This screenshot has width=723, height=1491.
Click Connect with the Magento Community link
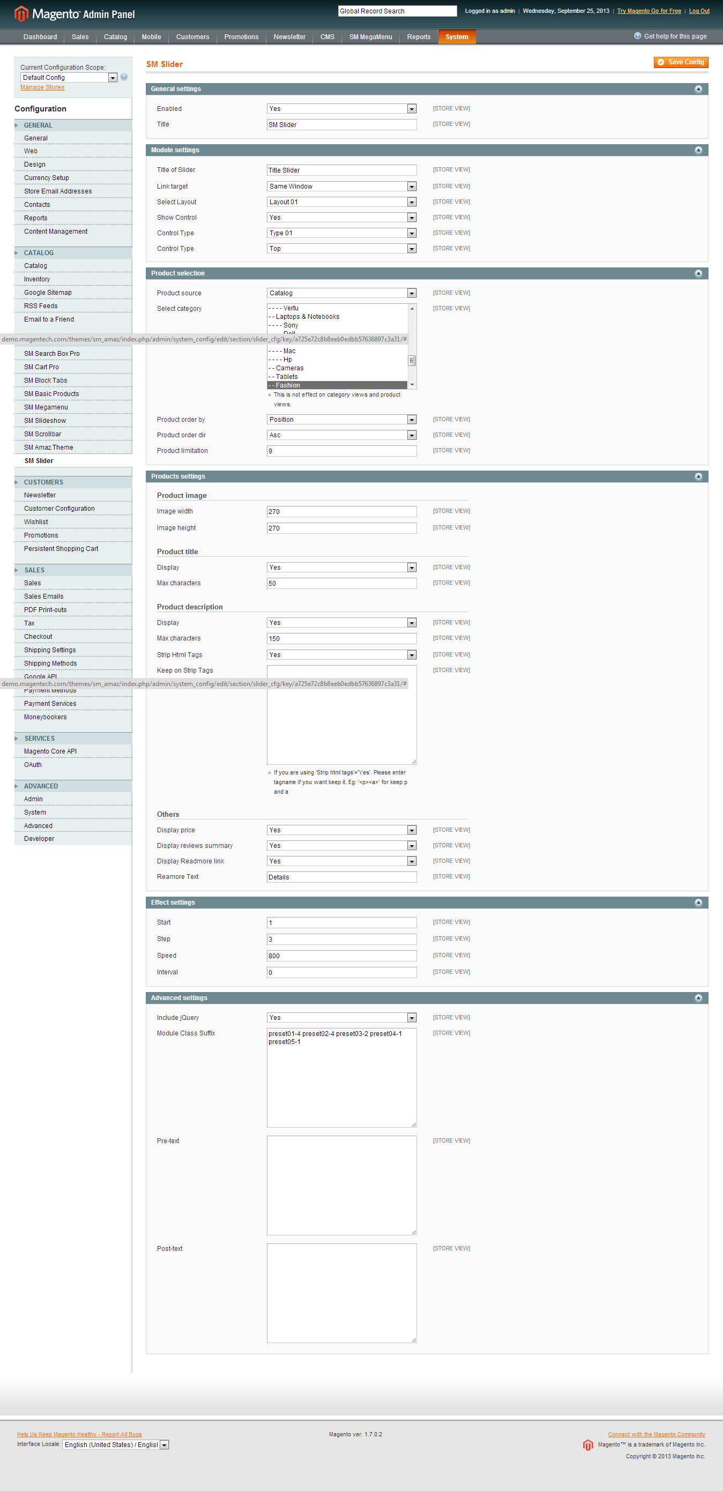pos(657,1434)
